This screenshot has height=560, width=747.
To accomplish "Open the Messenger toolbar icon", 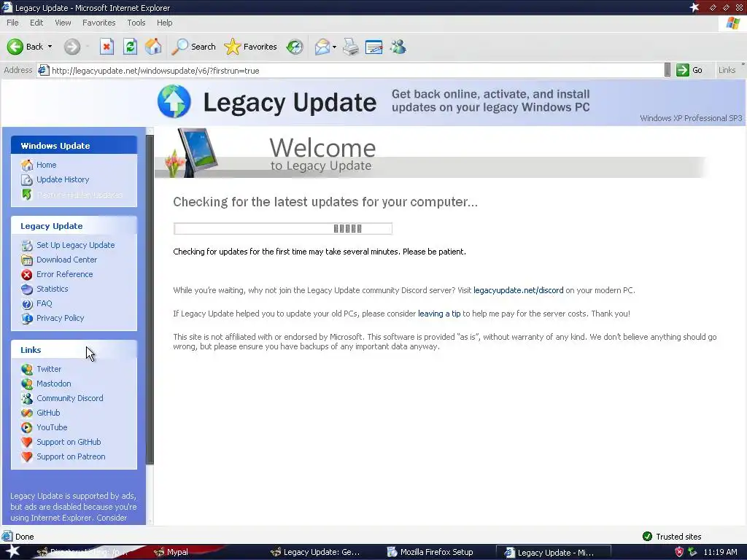I will [x=398, y=47].
